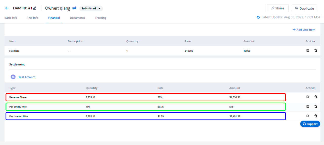Edit the Per Empty Mile row

click(x=308, y=106)
